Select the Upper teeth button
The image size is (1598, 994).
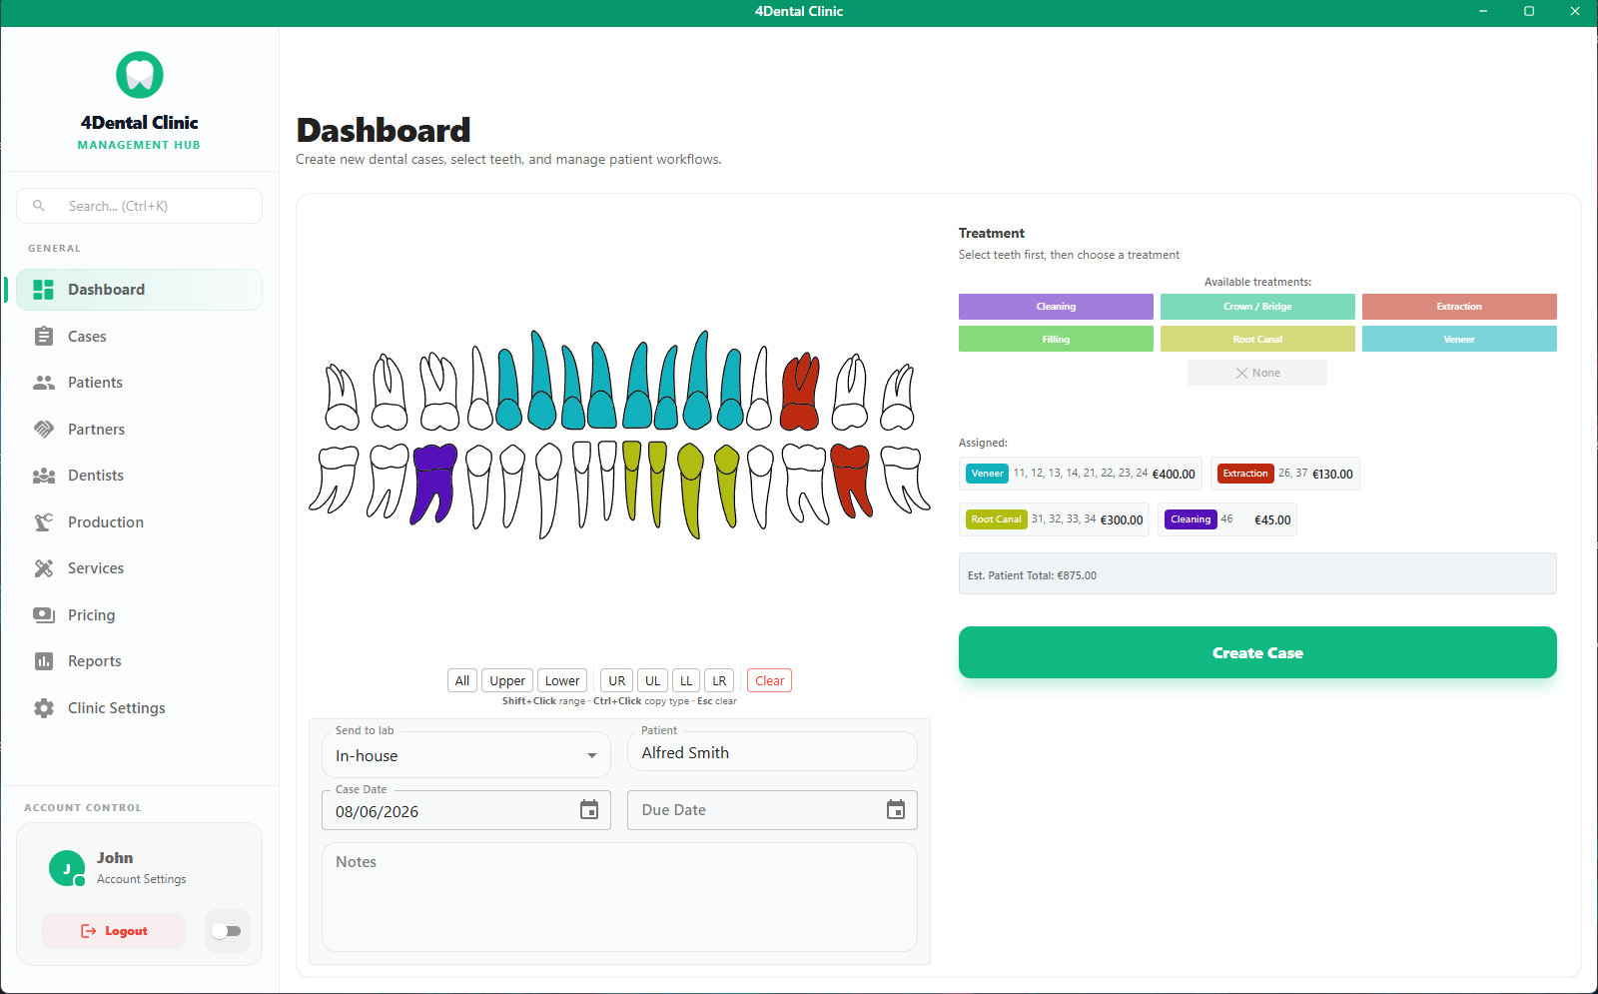point(507,680)
